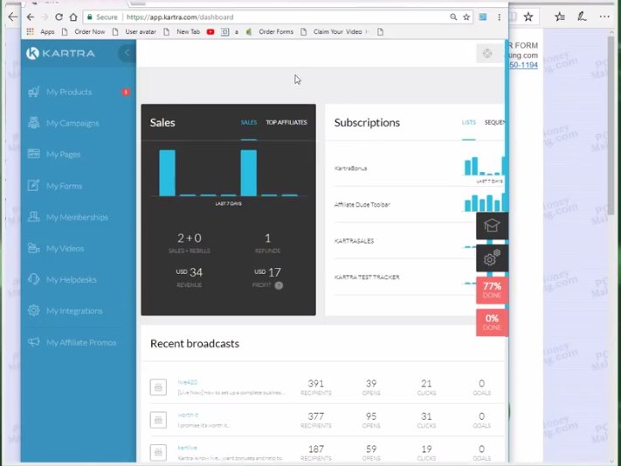
Task: Open My Forms sidebar icon
Action: pos(34,186)
